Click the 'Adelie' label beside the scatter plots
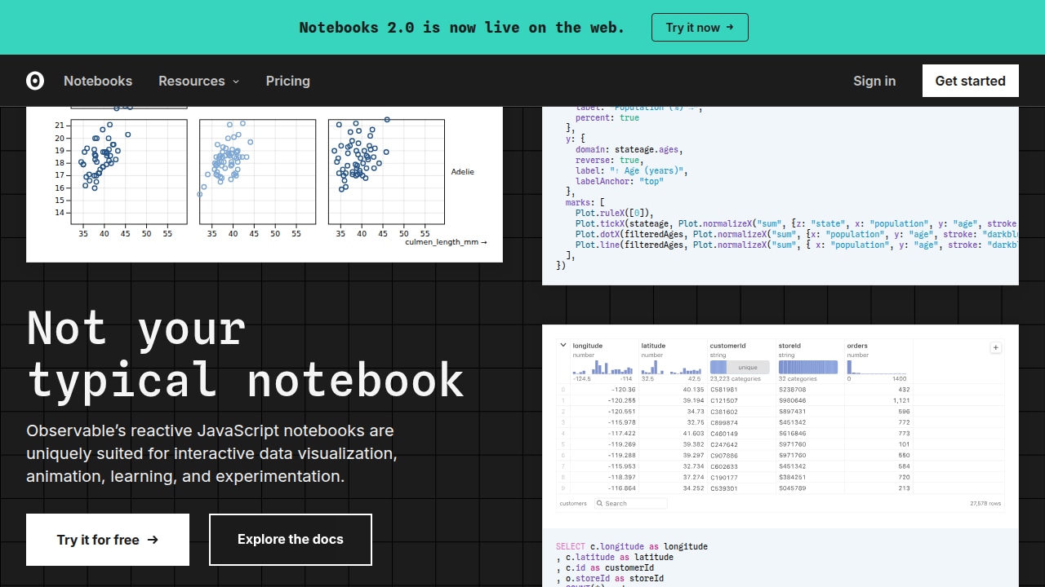The image size is (1045, 587). (463, 172)
